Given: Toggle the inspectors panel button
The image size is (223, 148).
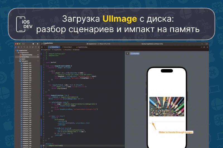Looking at the screenshot, I should [x=207, y=44].
